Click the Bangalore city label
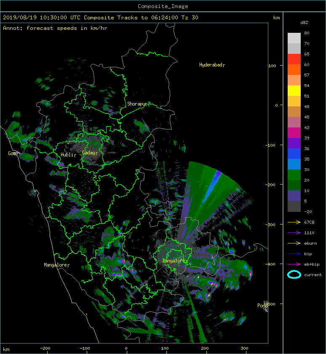326x354 pixels. coord(175,261)
